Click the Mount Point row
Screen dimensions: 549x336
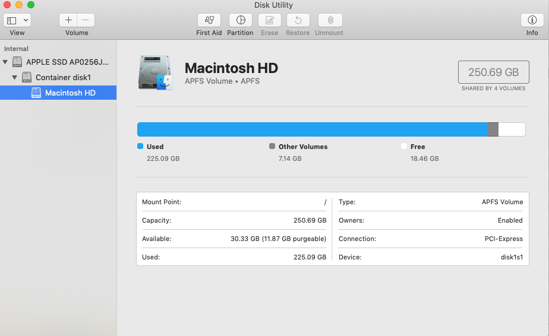(234, 202)
